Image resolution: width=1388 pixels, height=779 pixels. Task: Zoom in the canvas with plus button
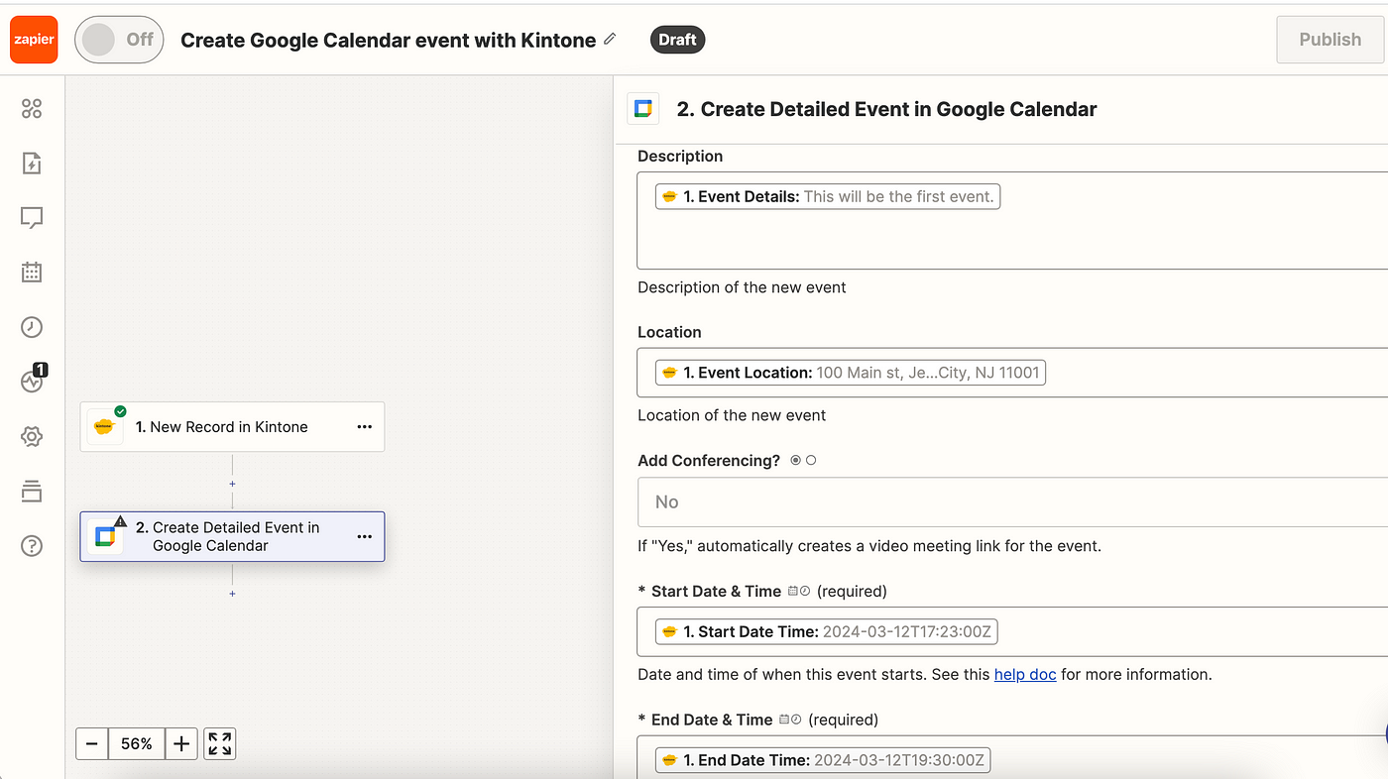click(x=181, y=743)
